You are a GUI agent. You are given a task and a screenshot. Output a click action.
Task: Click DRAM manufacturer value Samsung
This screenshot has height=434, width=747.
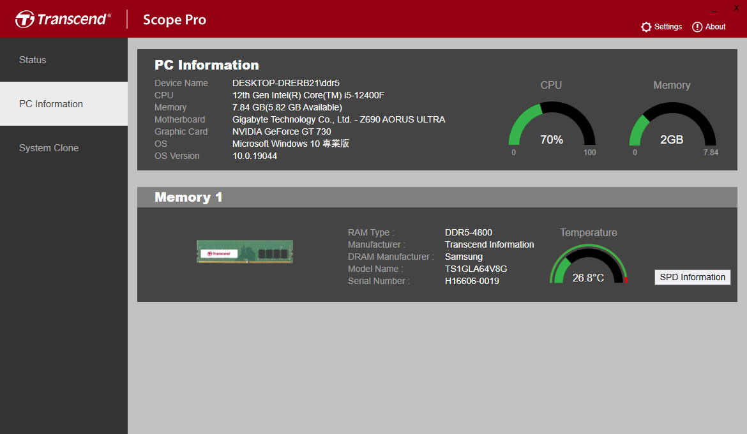tap(464, 257)
